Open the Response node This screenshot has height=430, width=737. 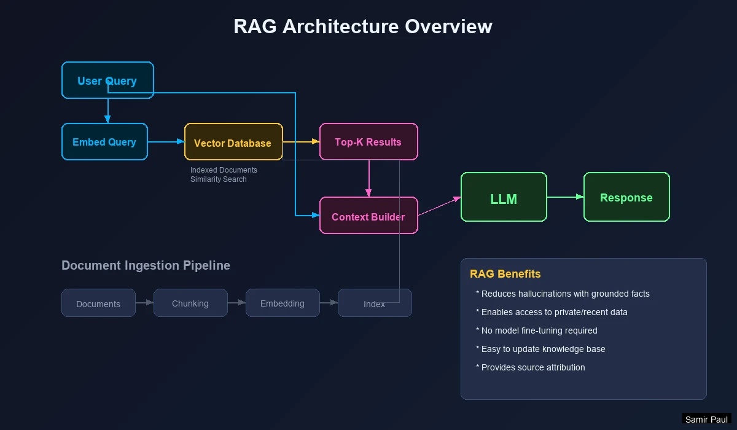pyautogui.click(x=626, y=197)
